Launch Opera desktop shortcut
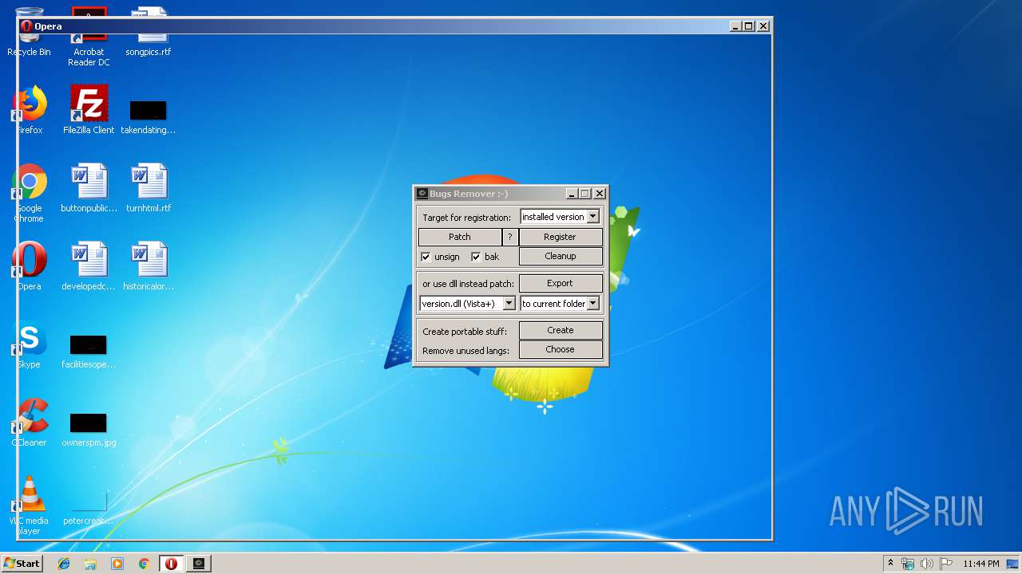The width and height of the screenshot is (1022, 574). tap(29, 266)
